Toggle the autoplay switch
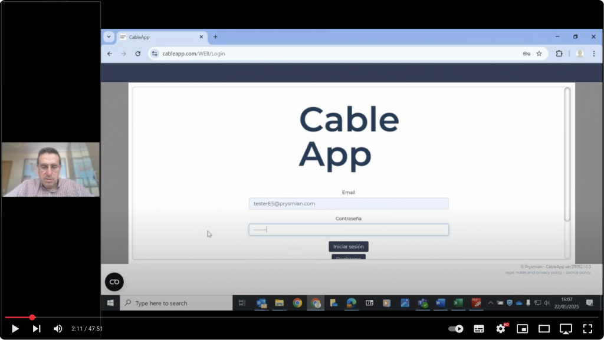Viewport: 604px width, 340px height. tap(456, 328)
